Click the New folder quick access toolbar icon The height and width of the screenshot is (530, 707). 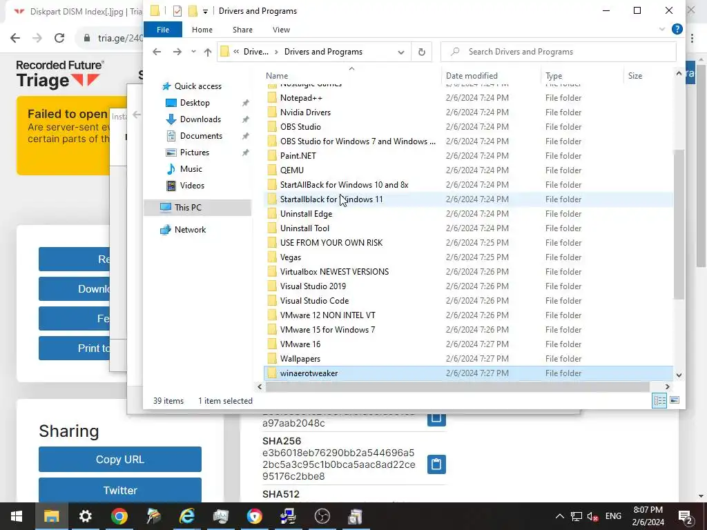(193, 11)
